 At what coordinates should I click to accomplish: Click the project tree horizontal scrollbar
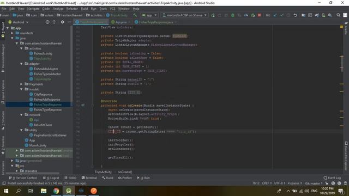[x=33, y=173]
